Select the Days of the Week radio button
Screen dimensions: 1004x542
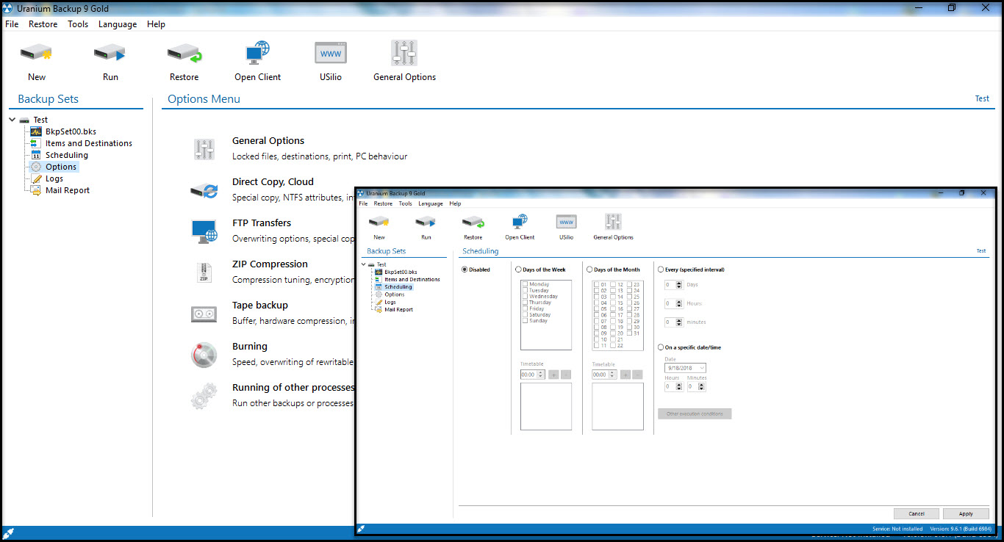tap(518, 270)
